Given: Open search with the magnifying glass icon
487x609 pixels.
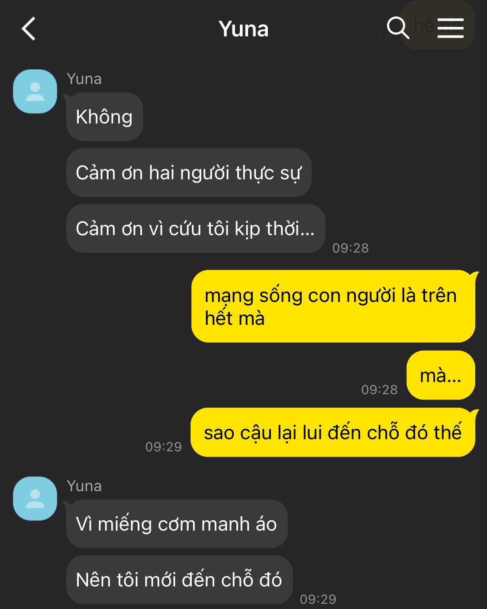Looking at the screenshot, I should click(x=398, y=28).
